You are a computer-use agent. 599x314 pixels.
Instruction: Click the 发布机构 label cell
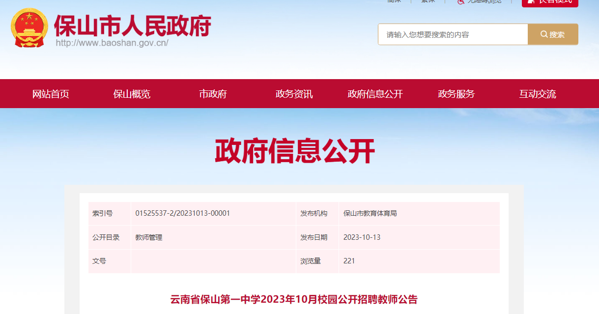pyautogui.click(x=317, y=213)
